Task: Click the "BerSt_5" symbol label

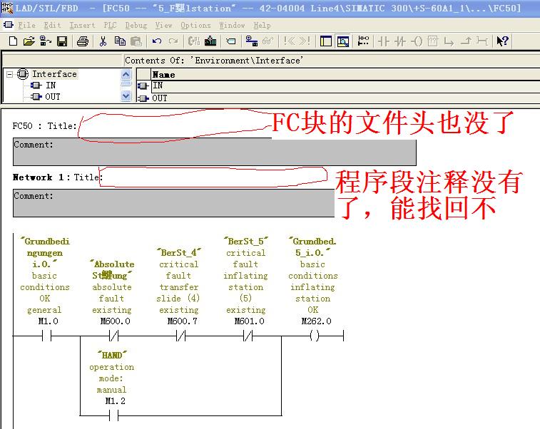Action: (246, 242)
